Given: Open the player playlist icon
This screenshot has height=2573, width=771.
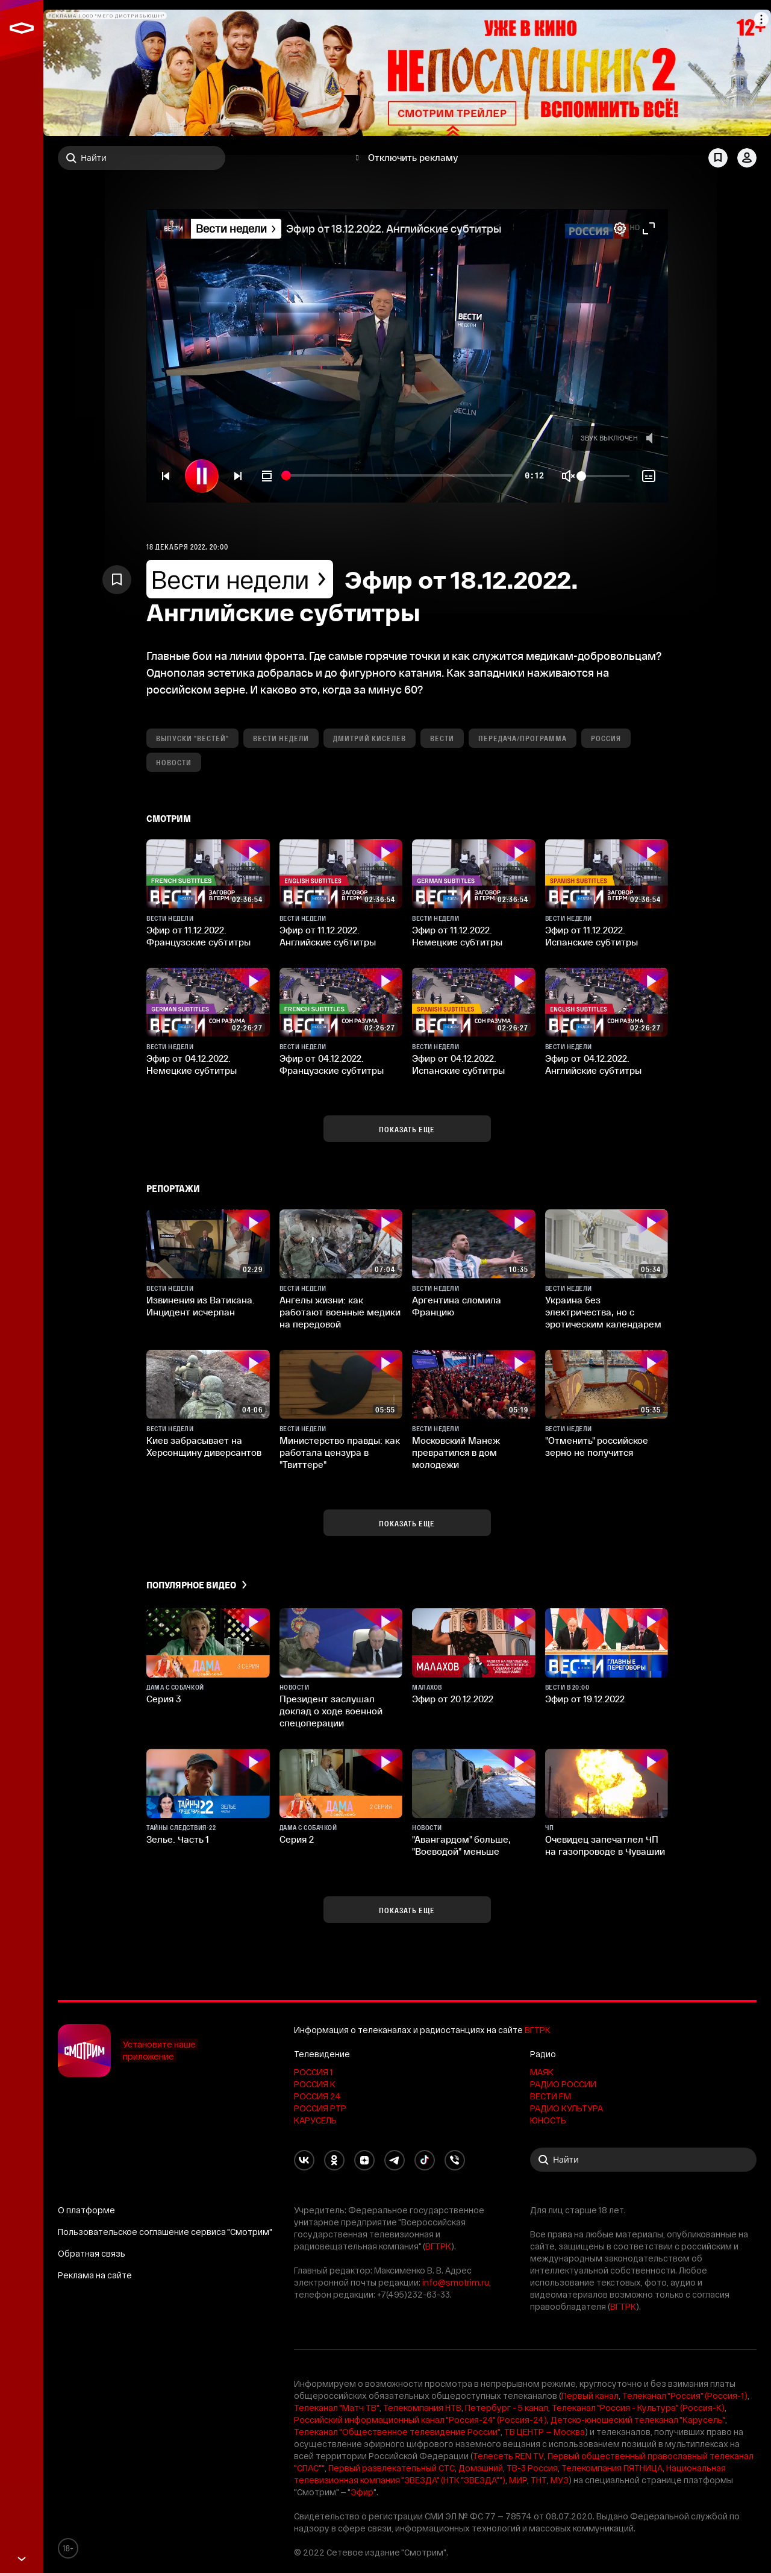Looking at the screenshot, I should tap(267, 477).
